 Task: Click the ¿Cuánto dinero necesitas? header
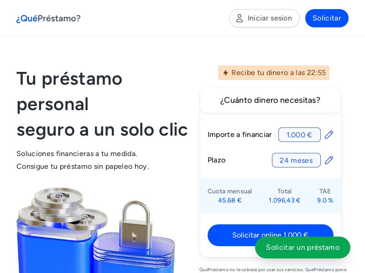(x=270, y=100)
